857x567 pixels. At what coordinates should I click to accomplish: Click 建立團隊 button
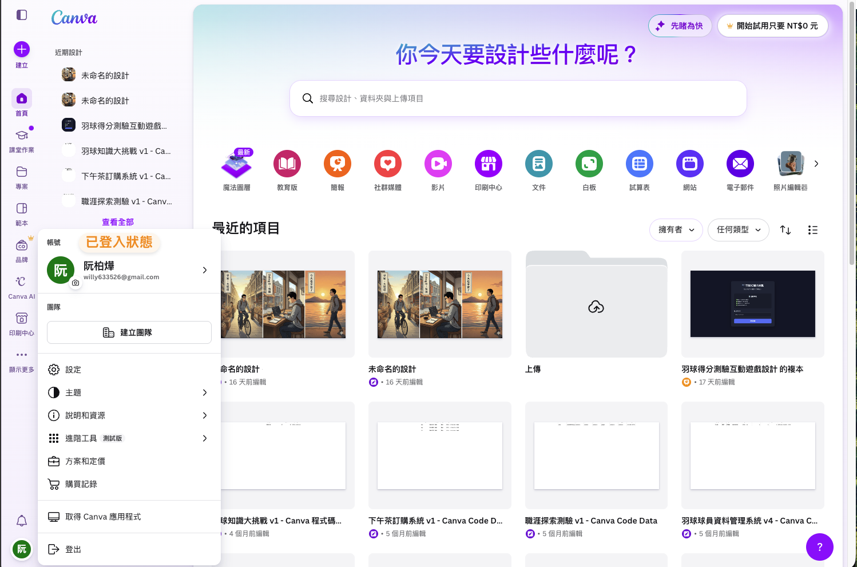point(129,332)
